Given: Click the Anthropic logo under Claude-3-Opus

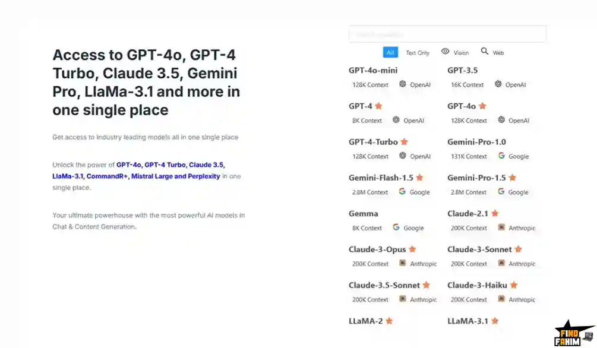Looking at the screenshot, I should coord(403,263).
